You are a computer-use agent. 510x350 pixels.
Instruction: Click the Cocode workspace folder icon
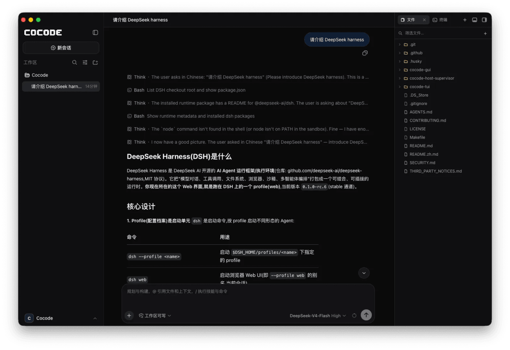27,75
